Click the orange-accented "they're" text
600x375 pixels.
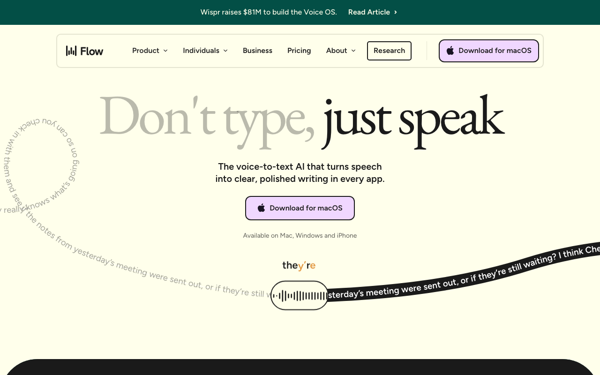click(299, 265)
